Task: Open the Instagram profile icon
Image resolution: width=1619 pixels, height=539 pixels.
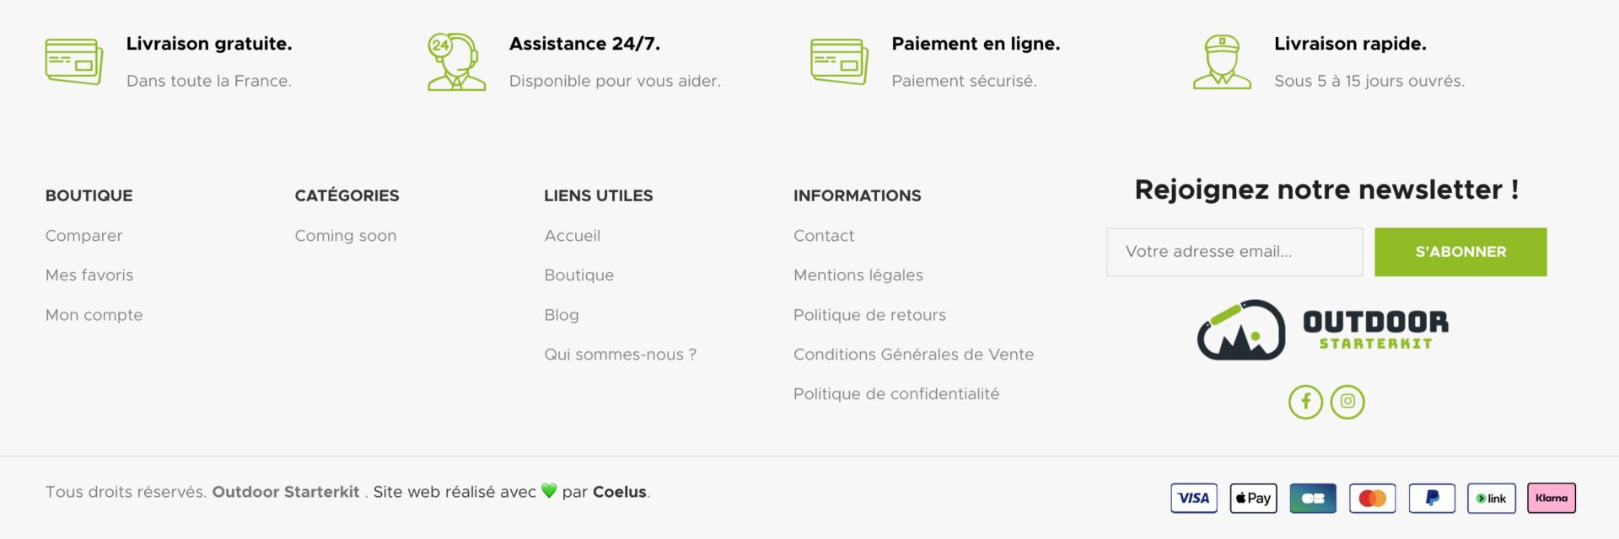Action: coord(1347,402)
